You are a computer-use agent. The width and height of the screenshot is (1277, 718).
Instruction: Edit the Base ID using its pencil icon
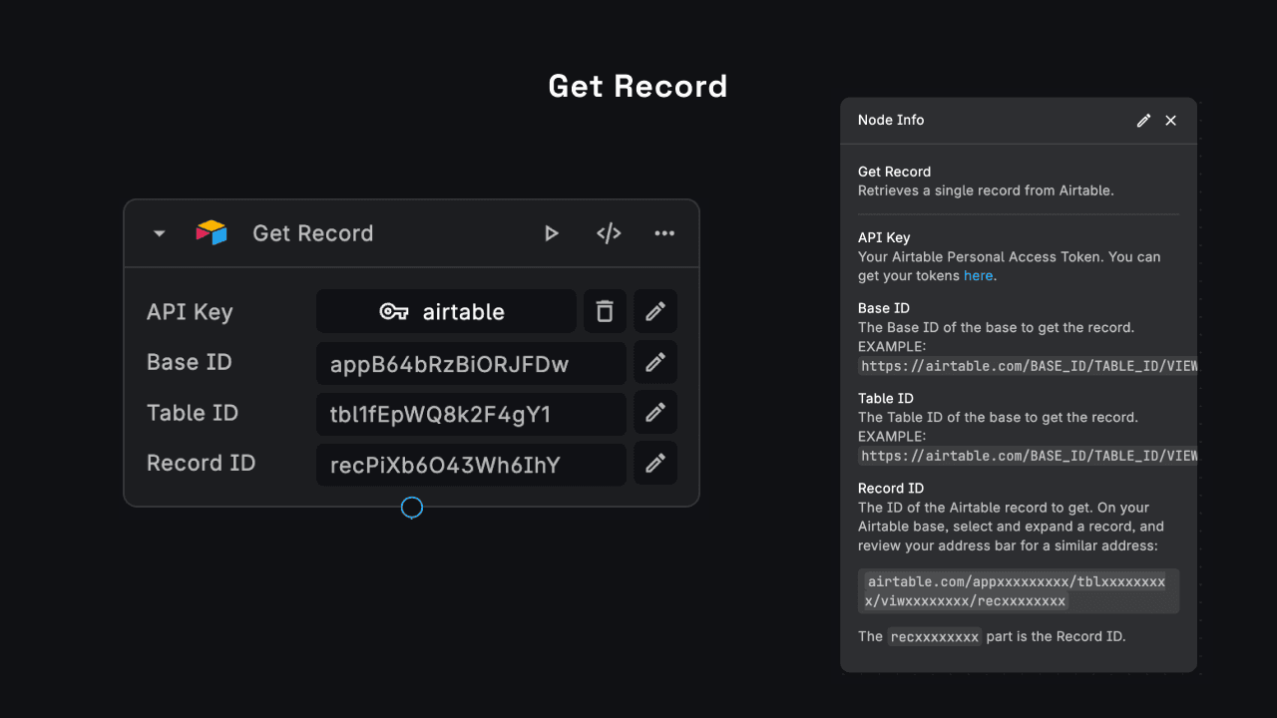click(655, 362)
